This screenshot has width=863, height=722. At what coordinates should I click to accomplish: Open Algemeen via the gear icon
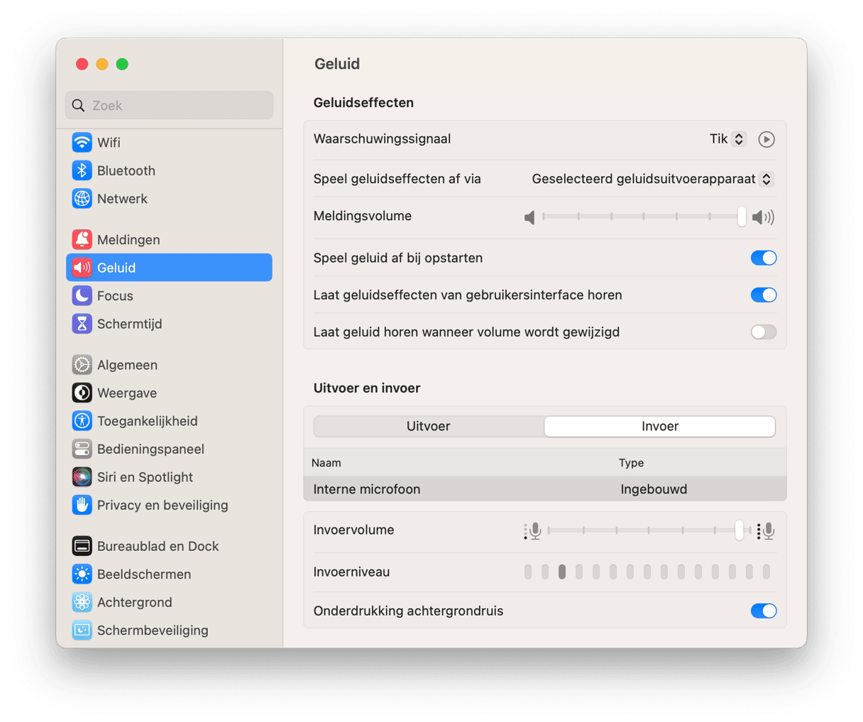pyautogui.click(x=82, y=365)
